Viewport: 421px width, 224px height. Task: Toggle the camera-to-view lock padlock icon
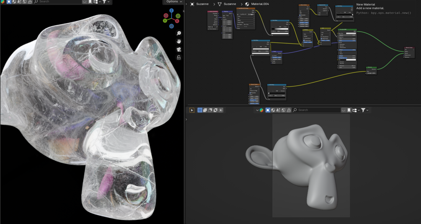pyautogui.click(x=179, y=57)
